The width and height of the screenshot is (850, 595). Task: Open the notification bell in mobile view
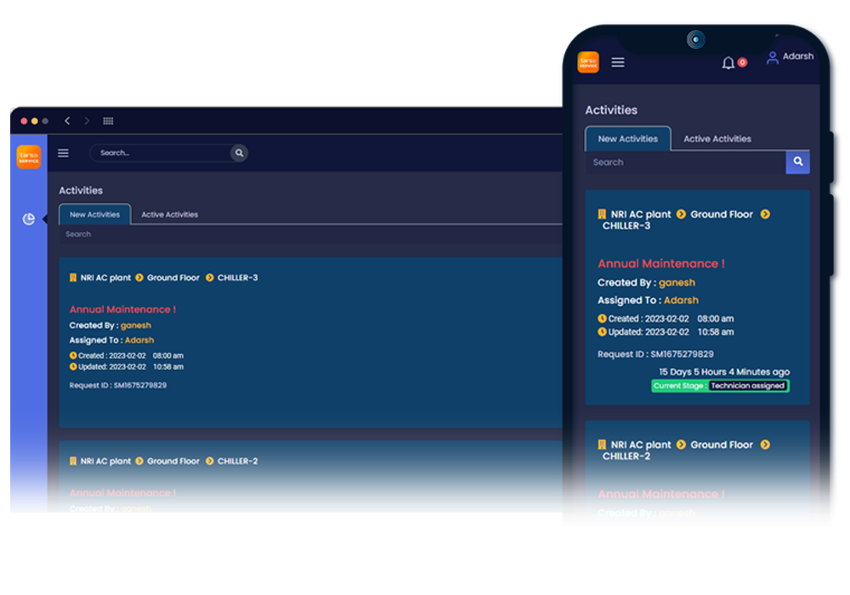[728, 63]
